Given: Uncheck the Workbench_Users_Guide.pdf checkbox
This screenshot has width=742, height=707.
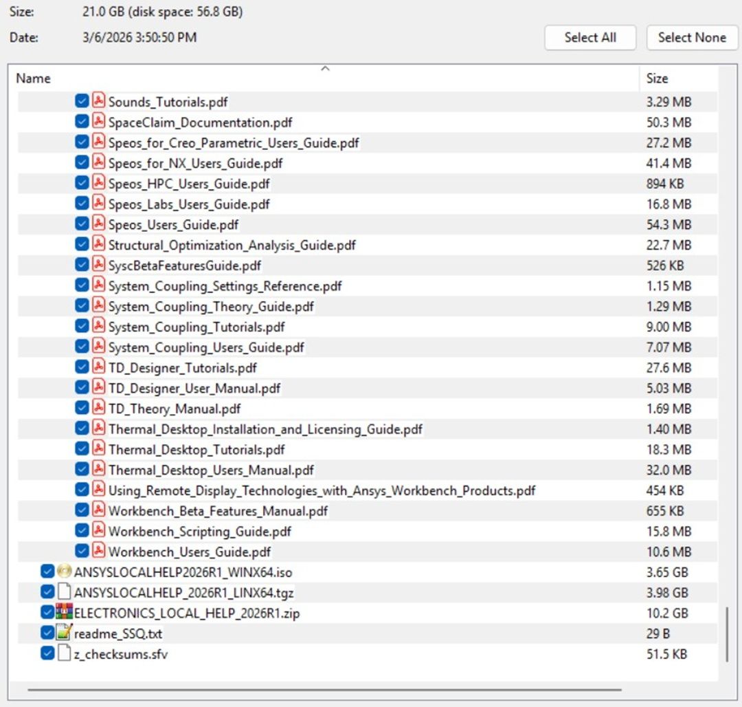Looking at the screenshot, I should (82, 551).
